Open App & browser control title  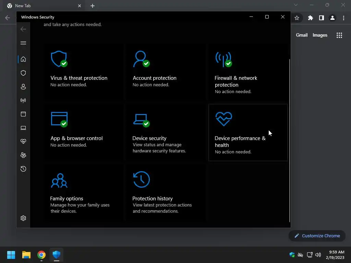(x=76, y=138)
